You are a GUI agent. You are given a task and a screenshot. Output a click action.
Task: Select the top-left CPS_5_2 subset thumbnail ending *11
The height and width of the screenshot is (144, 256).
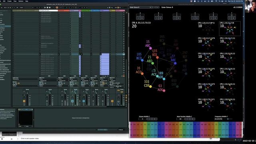(208, 28)
